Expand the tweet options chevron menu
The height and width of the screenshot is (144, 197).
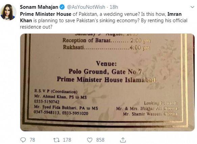[192, 7]
